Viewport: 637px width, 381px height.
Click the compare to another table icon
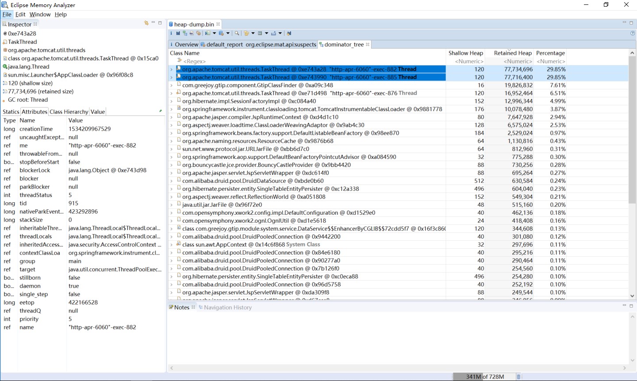(289, 33)
